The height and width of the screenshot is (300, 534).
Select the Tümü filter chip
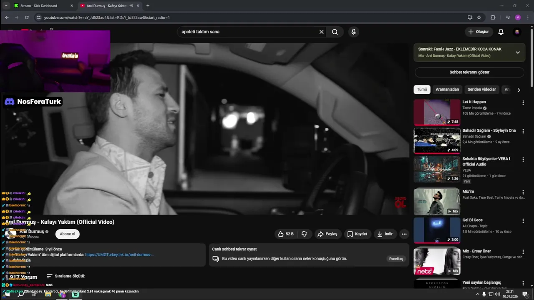tap(422, 90)
